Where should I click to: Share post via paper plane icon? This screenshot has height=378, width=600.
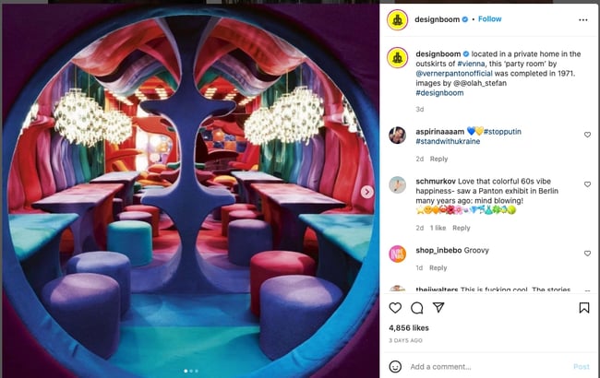[x=438, y=307]
